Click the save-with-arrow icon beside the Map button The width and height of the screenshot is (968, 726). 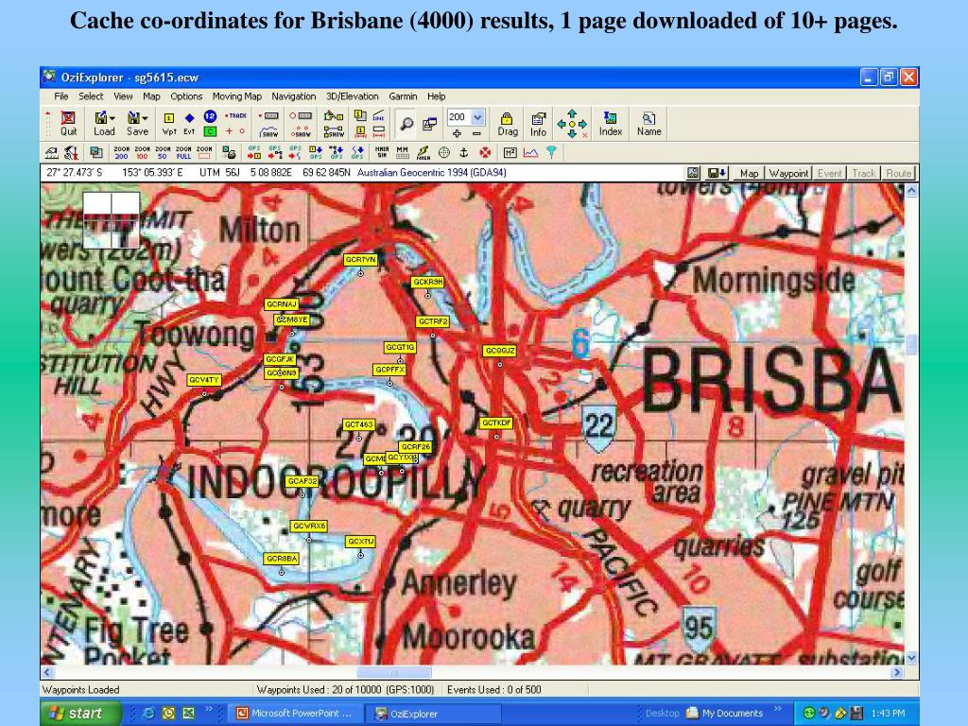[x=717, y=174]
